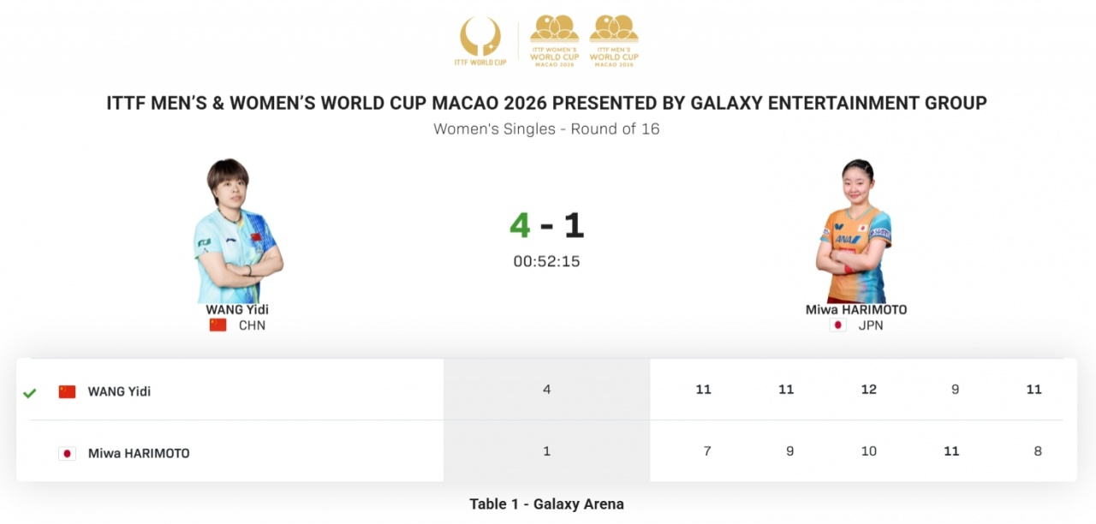1096x524 pixels.
Task: Click the match duration 00:52:15
Action: [x=546, y=261]
